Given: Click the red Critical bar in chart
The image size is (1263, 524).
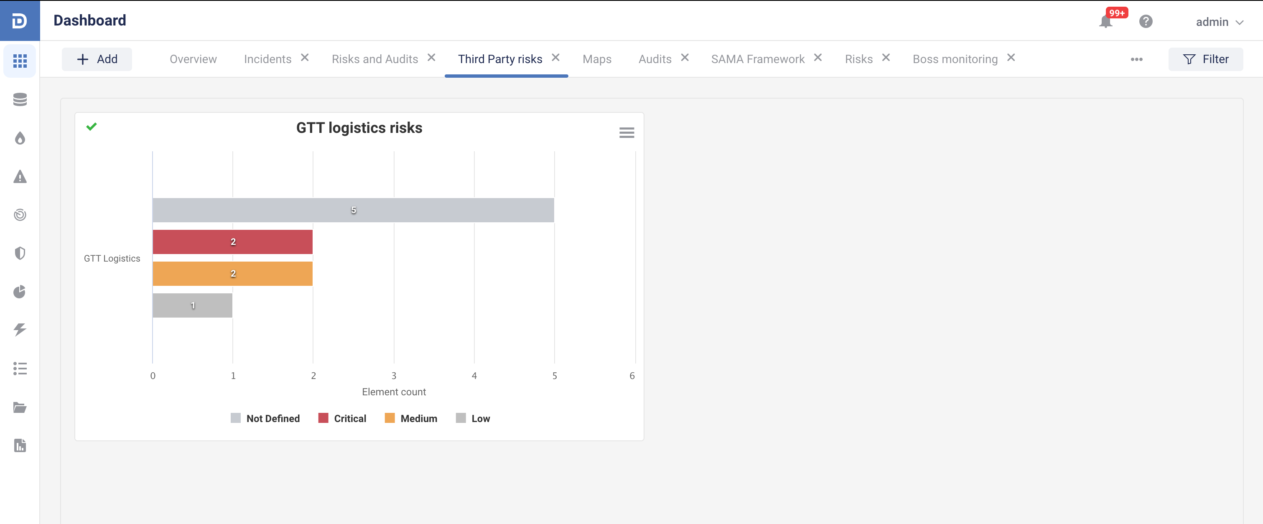Looking at the screenshot, I should point(232,242).
